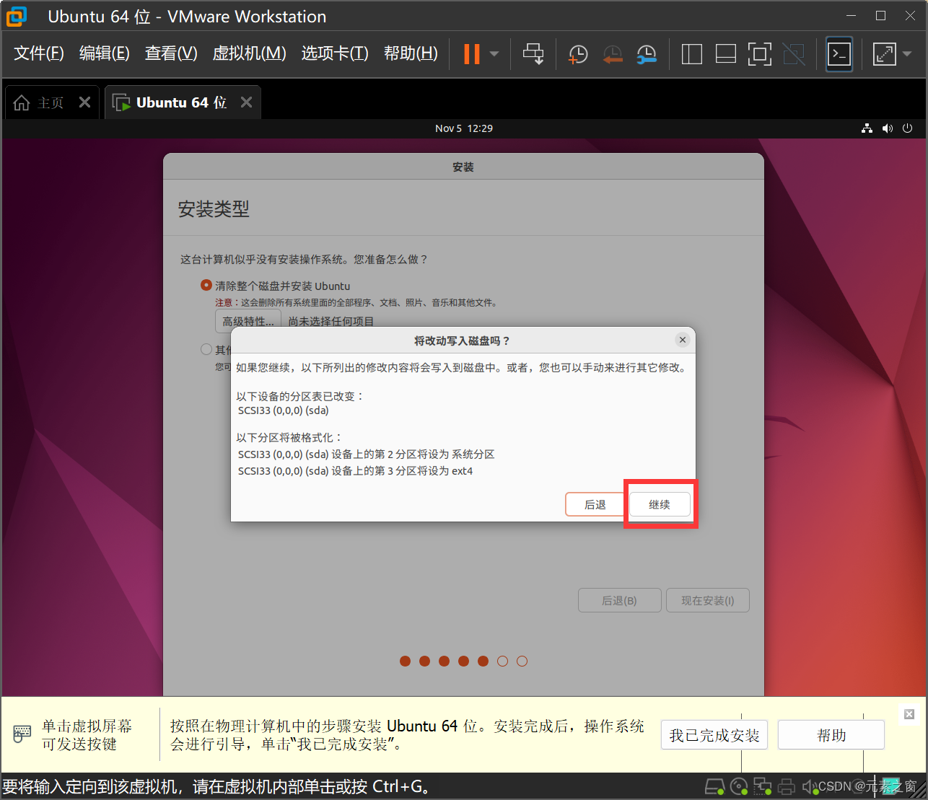Viewport: 928px width, 800px height.
Task: Click the hard disk device status icon
Action: [714, 786]
